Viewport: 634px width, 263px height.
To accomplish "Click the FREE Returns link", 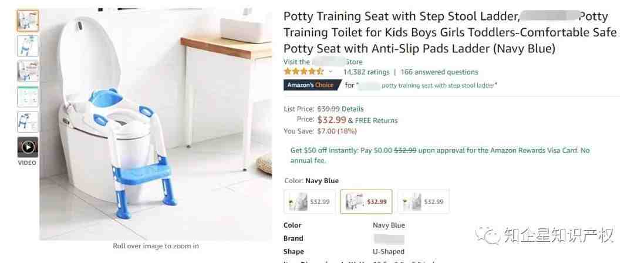I will tap(376, 120).
